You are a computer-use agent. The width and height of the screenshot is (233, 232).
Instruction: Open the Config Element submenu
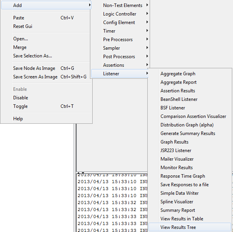119,23
